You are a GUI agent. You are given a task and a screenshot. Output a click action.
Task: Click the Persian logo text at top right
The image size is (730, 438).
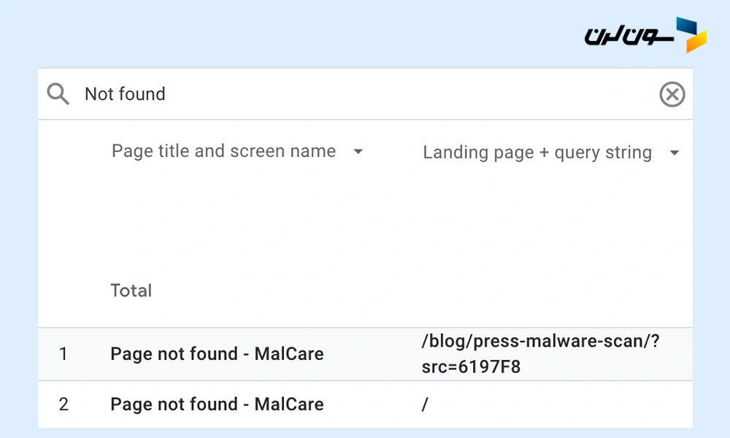625,36
